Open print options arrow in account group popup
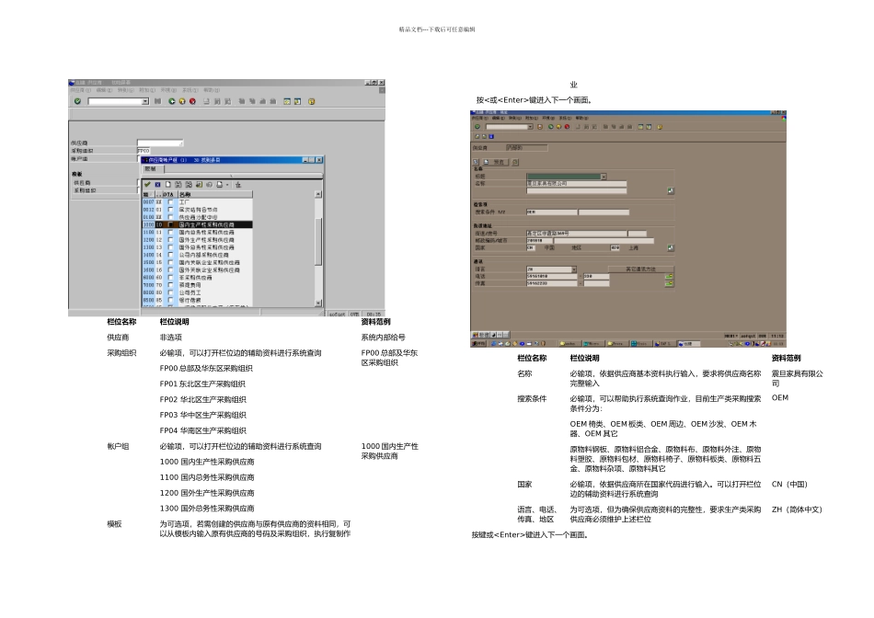874x618 pixels. 227,185
